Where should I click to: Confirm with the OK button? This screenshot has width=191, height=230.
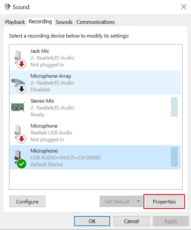(x=92, y=221)
